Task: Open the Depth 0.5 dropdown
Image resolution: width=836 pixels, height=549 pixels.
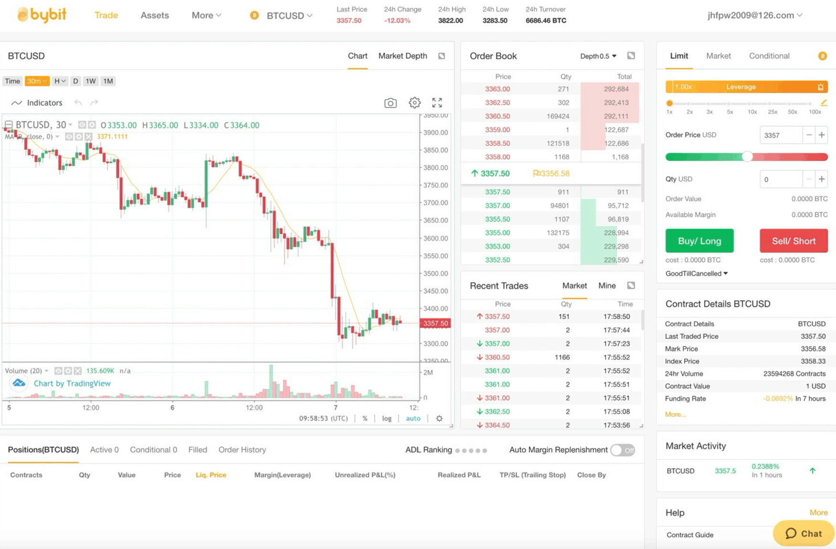Action: (x=598, y=56)
